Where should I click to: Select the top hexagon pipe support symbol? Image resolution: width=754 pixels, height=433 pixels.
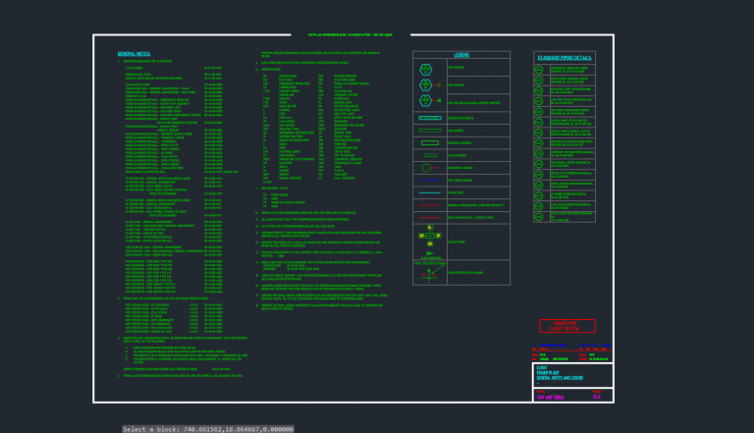tap(425, 69)
